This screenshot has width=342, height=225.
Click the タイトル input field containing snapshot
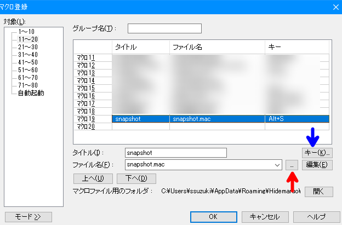[176, 153]
